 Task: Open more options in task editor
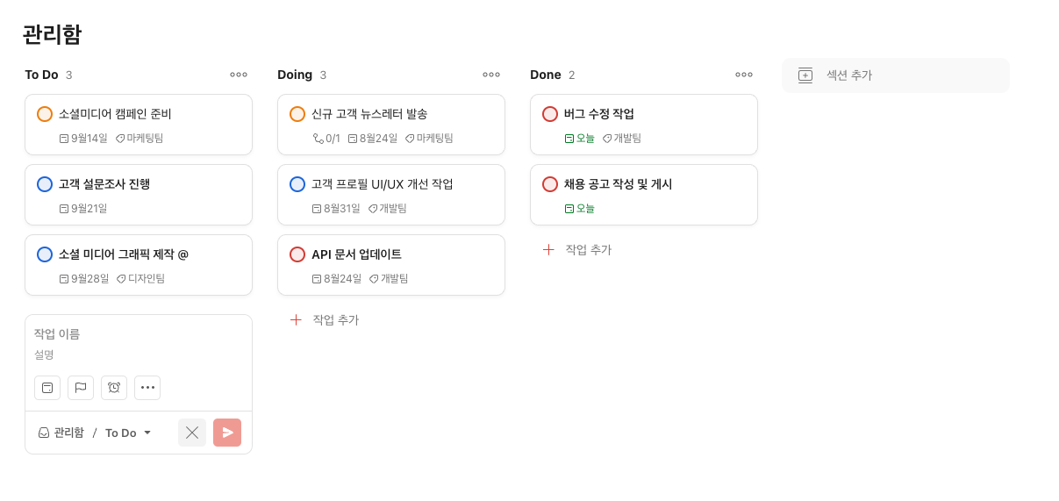pyautogui.click(x=147, y=388)
